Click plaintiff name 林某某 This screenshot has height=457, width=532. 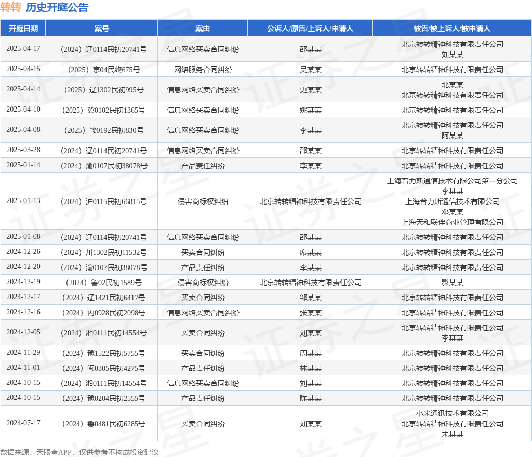[x=311, y=368]
